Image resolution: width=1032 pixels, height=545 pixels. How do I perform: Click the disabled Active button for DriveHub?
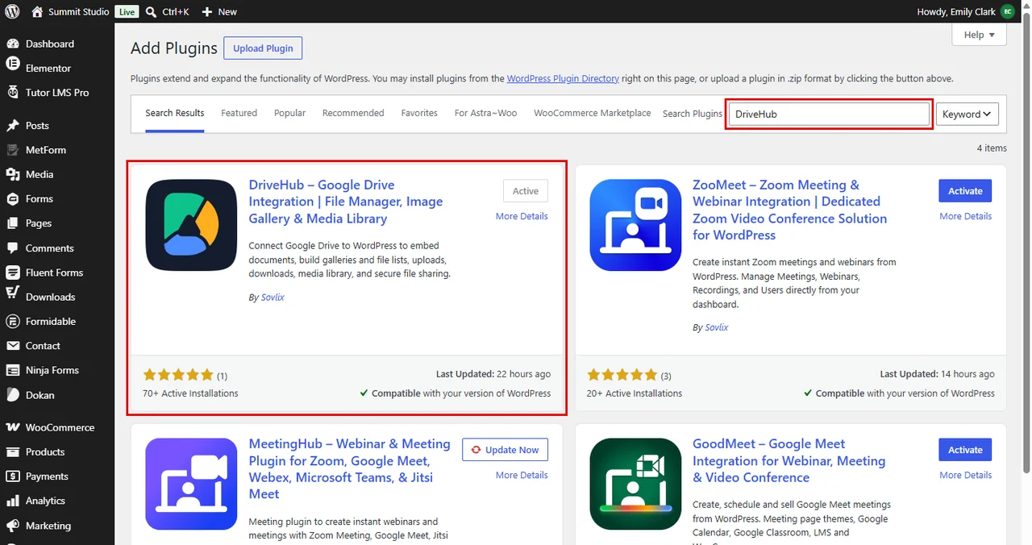point(526,191)
